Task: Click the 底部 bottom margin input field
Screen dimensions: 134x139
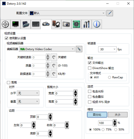Action: click(42, 133)
